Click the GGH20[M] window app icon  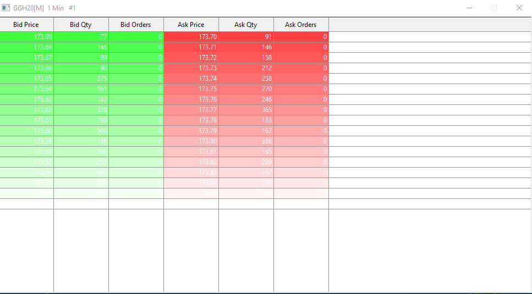(6, 8)
